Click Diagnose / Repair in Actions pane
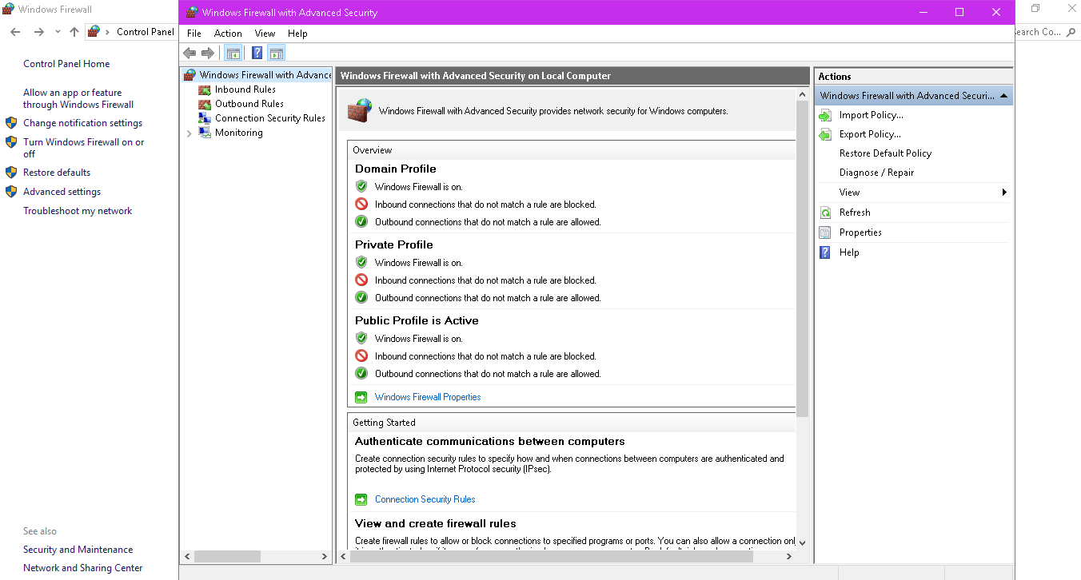 [x=876, y=173]
